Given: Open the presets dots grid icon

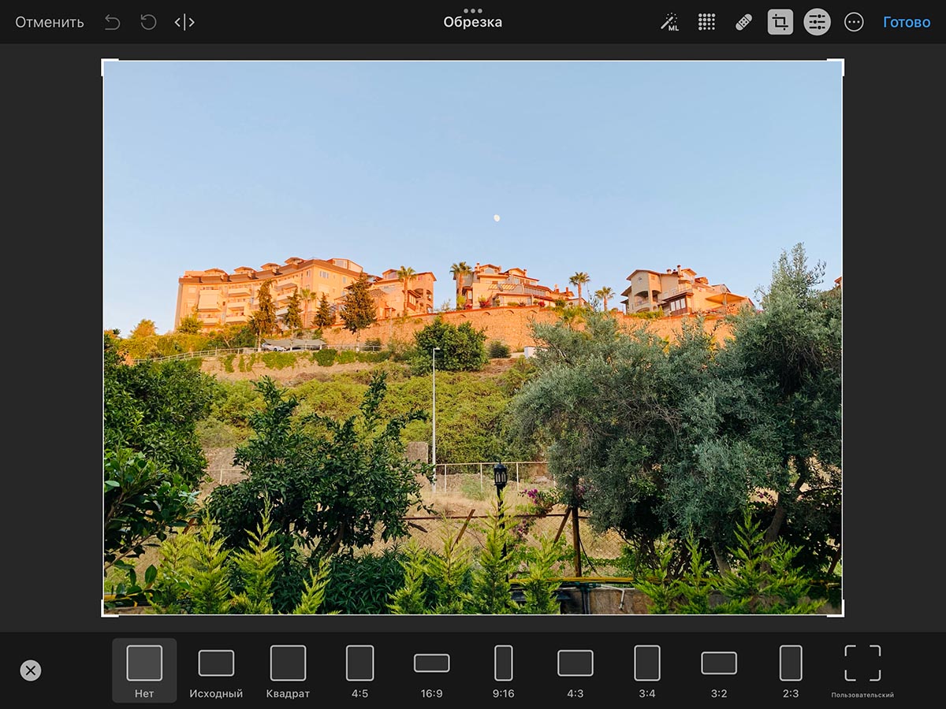Looking at the screenshot, I should coord(706,22).
